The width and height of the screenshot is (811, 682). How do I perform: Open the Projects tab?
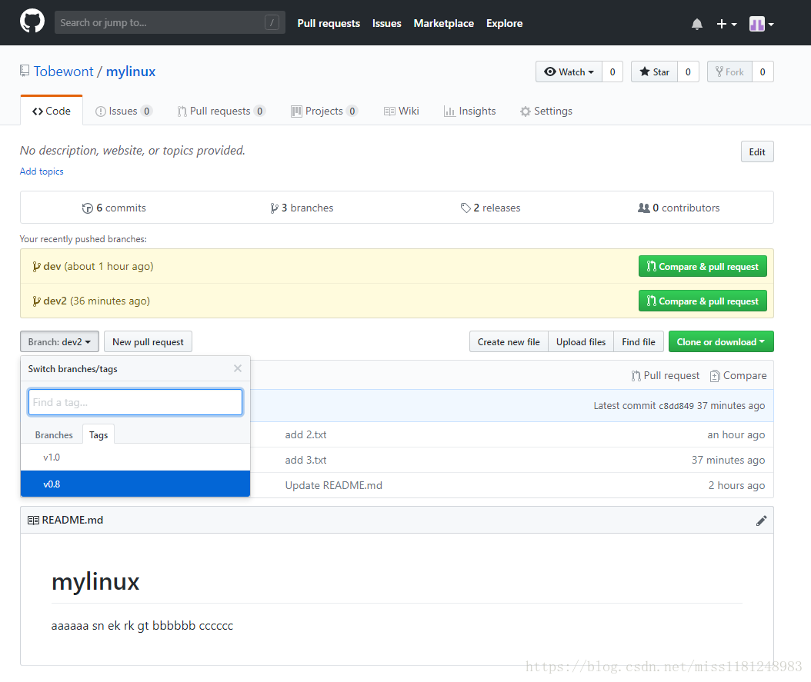[x=324, y=111]
